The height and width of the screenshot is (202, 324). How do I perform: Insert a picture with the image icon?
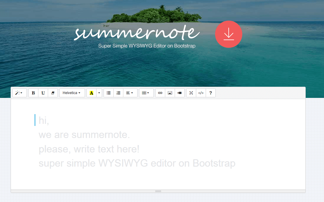[170, 93]
